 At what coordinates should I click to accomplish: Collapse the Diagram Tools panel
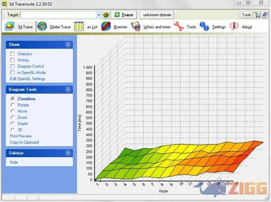(x=68, y=89)
